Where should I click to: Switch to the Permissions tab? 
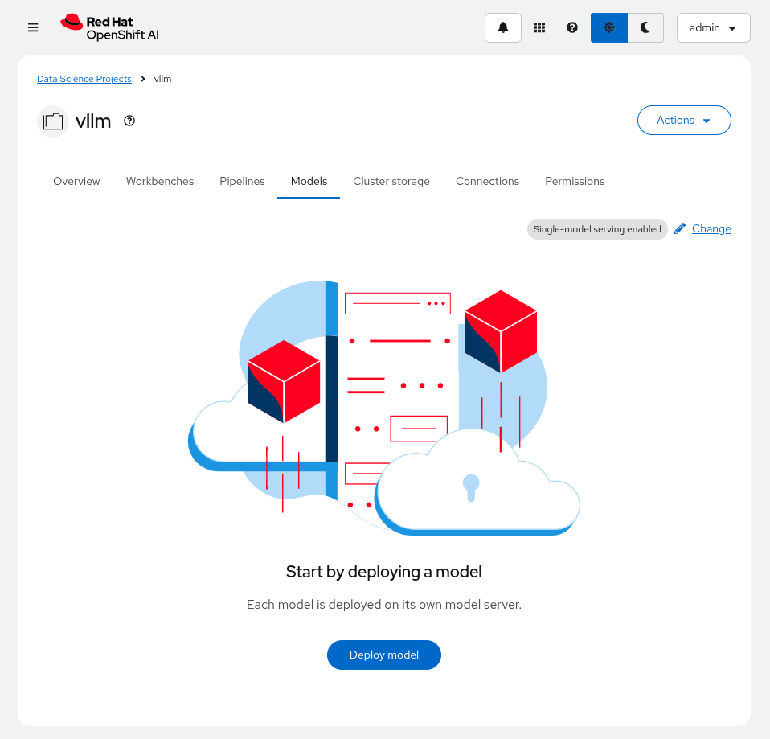pyautogui.click(x=575, y=181)
